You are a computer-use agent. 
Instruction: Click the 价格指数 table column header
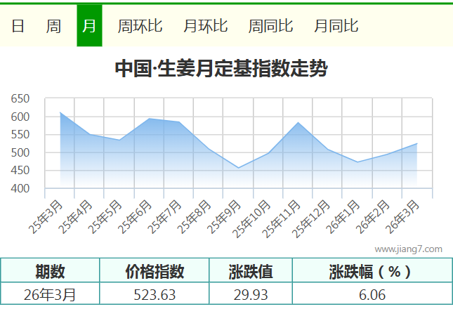155,271
